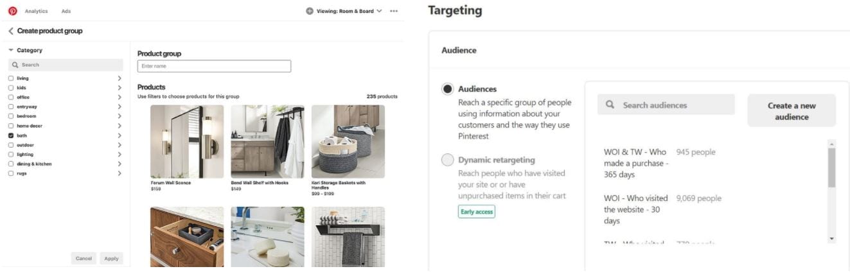Check the lighting category checkbox
850x278 pixels.
pos(11,155)
